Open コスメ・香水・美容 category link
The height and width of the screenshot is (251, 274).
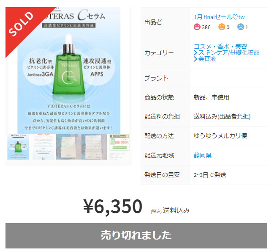pyautogui.click(x=220, y=47)
